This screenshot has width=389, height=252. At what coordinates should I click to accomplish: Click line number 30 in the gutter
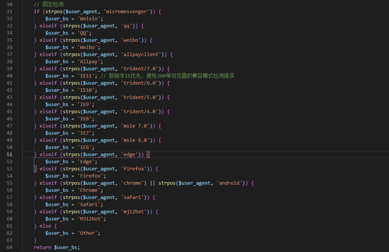(x=9, y=5)
